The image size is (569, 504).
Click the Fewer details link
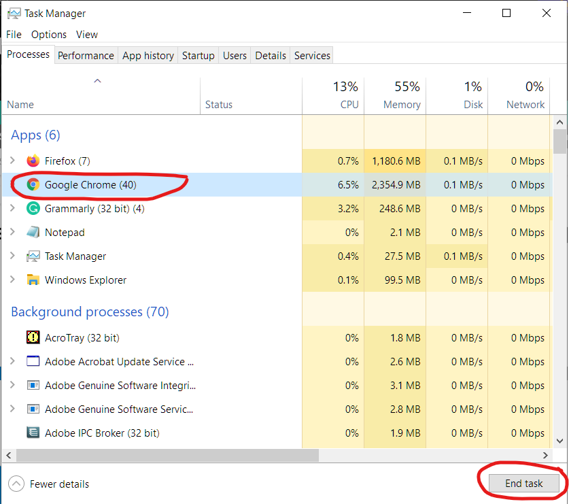[x=59, y=484]
